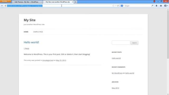Click the site identity globe icon
This screenshot has height=95, width=169.
pyautogui.click(x=5, y=6)
